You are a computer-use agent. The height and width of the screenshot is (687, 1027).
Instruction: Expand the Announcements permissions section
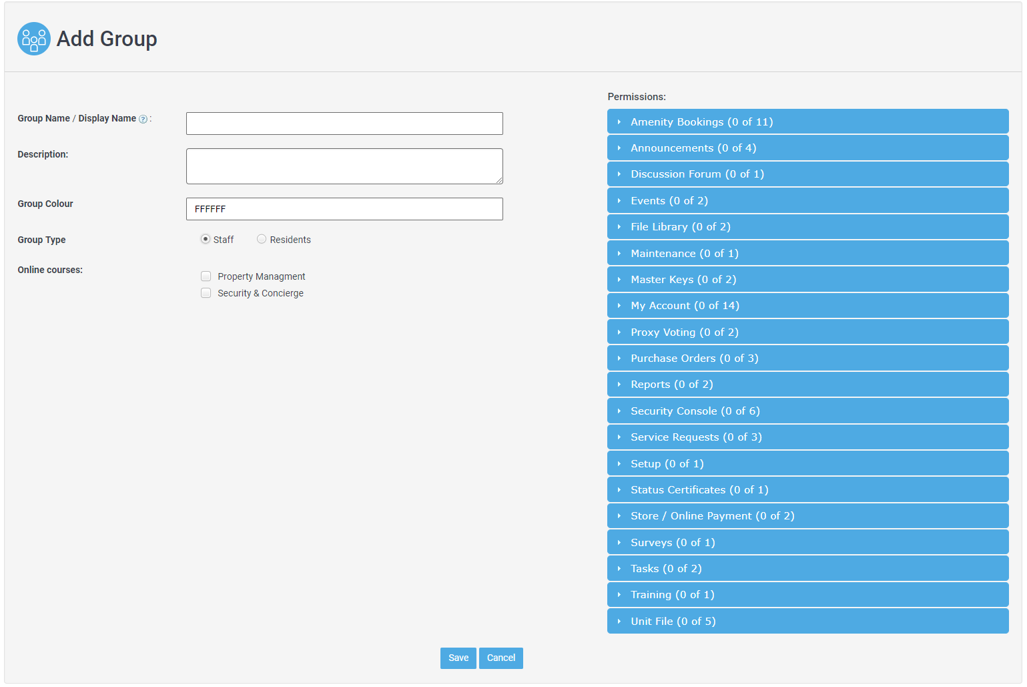807,148
